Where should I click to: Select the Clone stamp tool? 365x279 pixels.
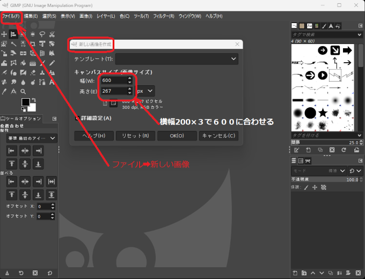[42, 72]
